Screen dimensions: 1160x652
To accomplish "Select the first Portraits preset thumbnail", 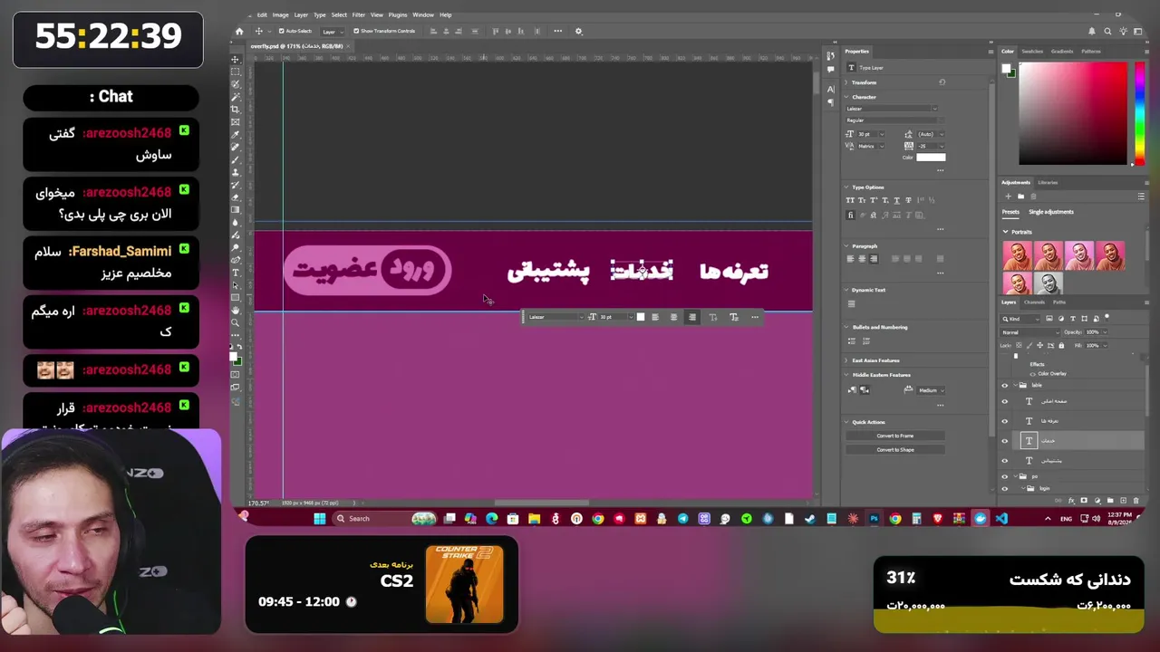I will click(x=1017, y=254).
